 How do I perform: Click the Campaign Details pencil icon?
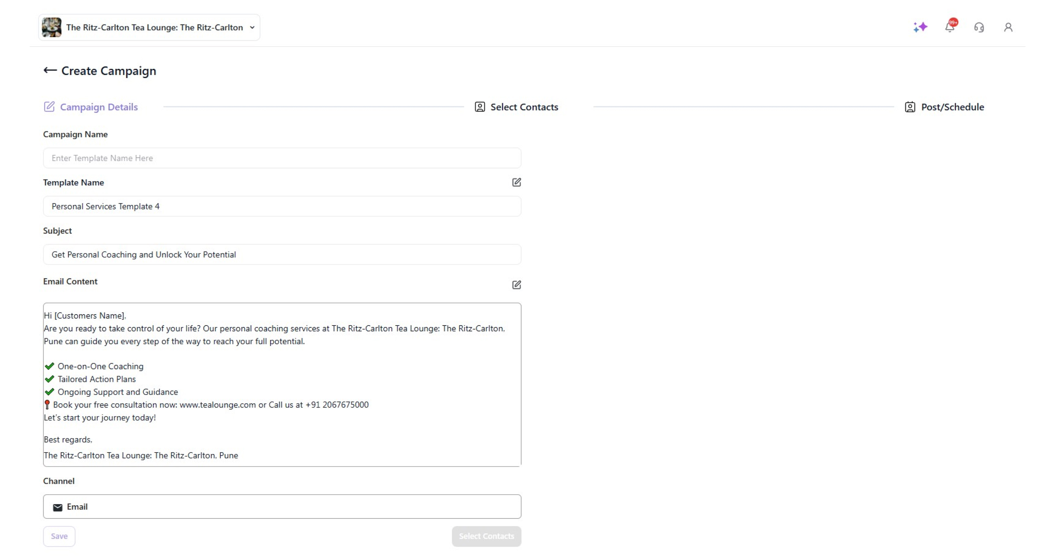[49, 107]
